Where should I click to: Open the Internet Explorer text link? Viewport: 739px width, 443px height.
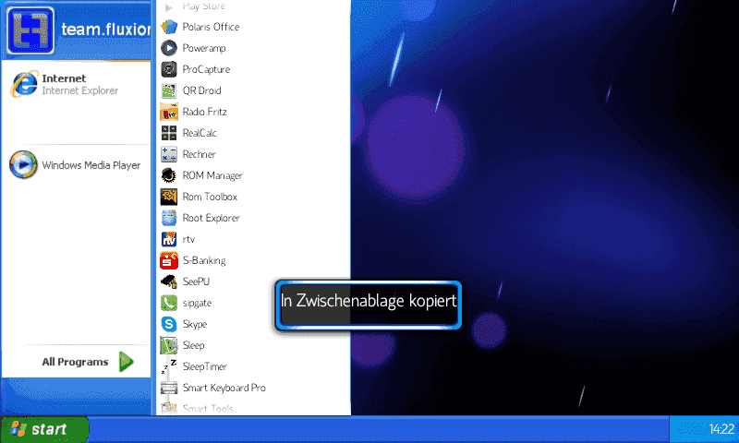(80, 90)
